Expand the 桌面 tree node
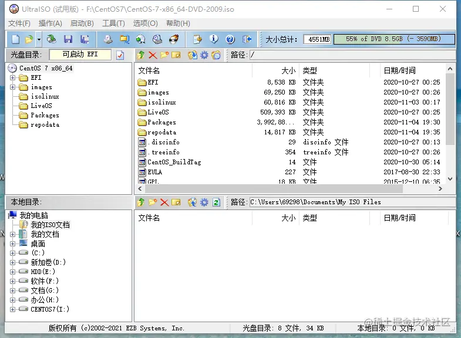Screen dimensions: 461x338 [13, 244]
